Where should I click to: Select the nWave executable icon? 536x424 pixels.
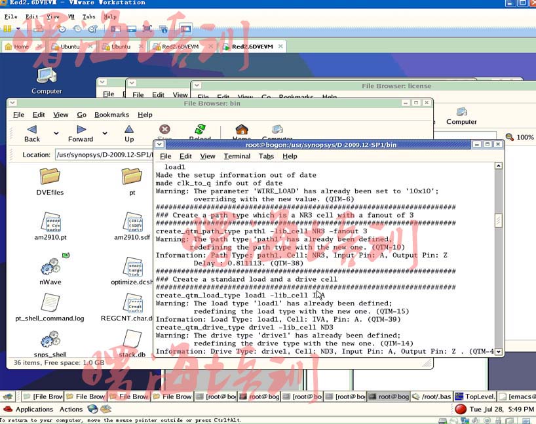click(50, 270)
